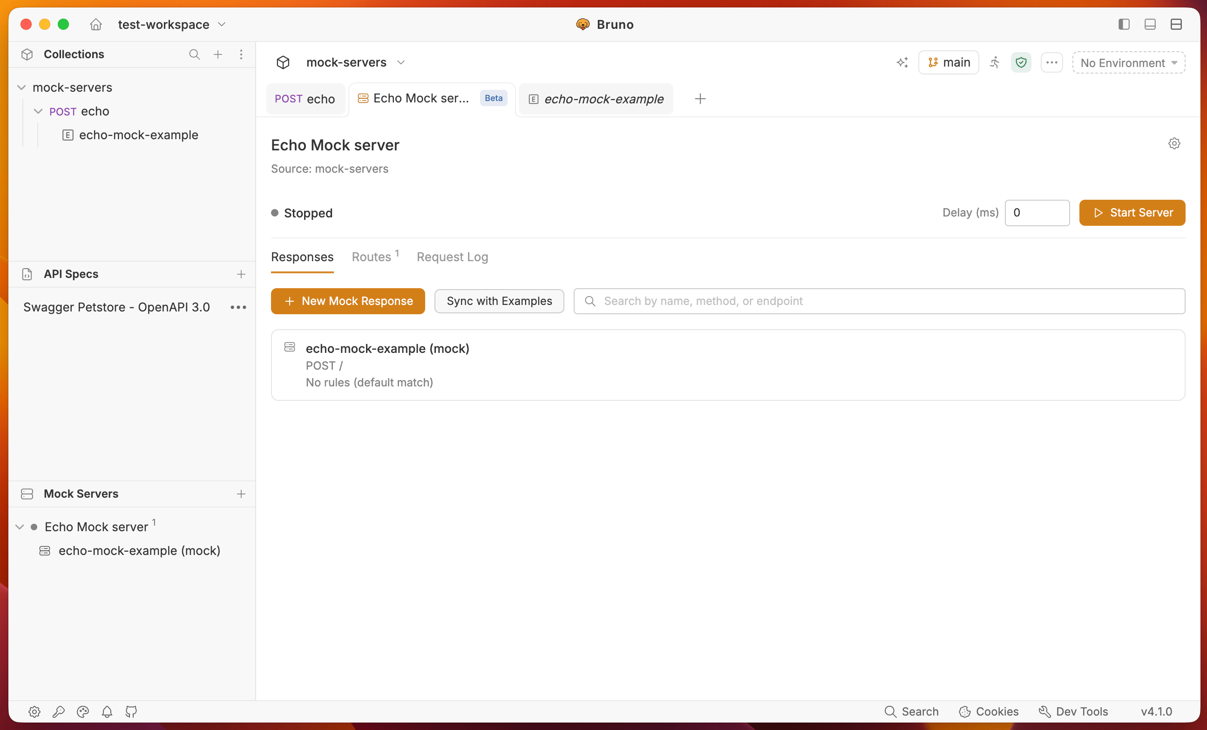Switch to the split-pane layout icon
Screen dimensions: 1207x730
[x=1176, y=24]
